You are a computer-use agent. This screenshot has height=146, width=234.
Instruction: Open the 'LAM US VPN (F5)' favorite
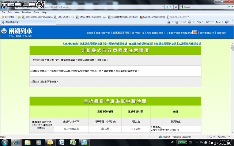tap(64, 17)
